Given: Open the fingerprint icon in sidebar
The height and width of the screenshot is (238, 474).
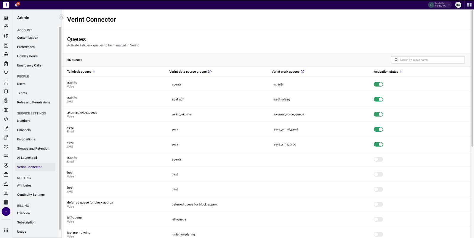Looking at the screenshot, I should pyautogui.click(x=6, y=101).
